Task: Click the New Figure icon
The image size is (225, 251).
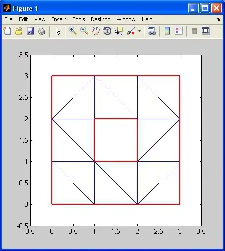Action: coord(7,31)
